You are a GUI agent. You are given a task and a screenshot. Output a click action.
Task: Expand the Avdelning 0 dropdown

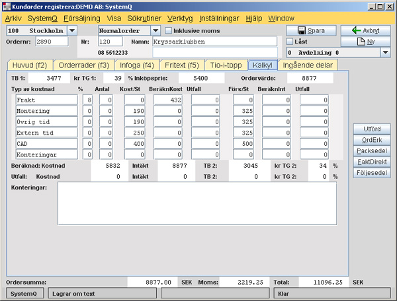click(385, 53)
